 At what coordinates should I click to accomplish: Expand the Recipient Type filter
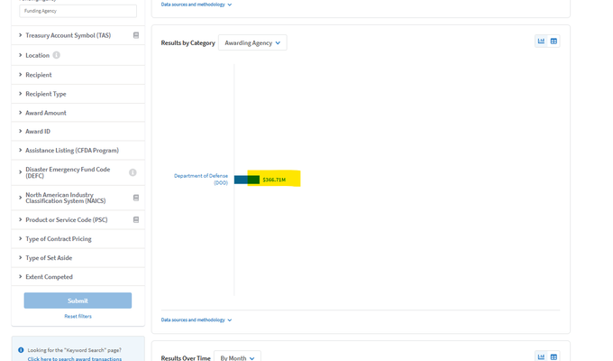pos(45,94)
